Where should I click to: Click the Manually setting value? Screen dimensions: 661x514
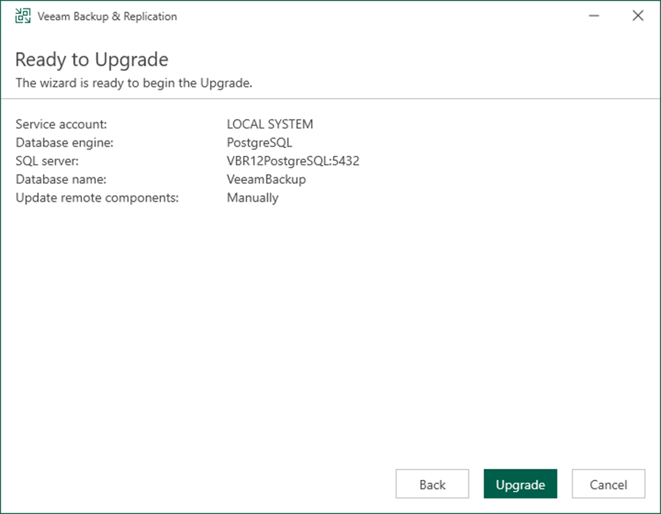(253, 198)
